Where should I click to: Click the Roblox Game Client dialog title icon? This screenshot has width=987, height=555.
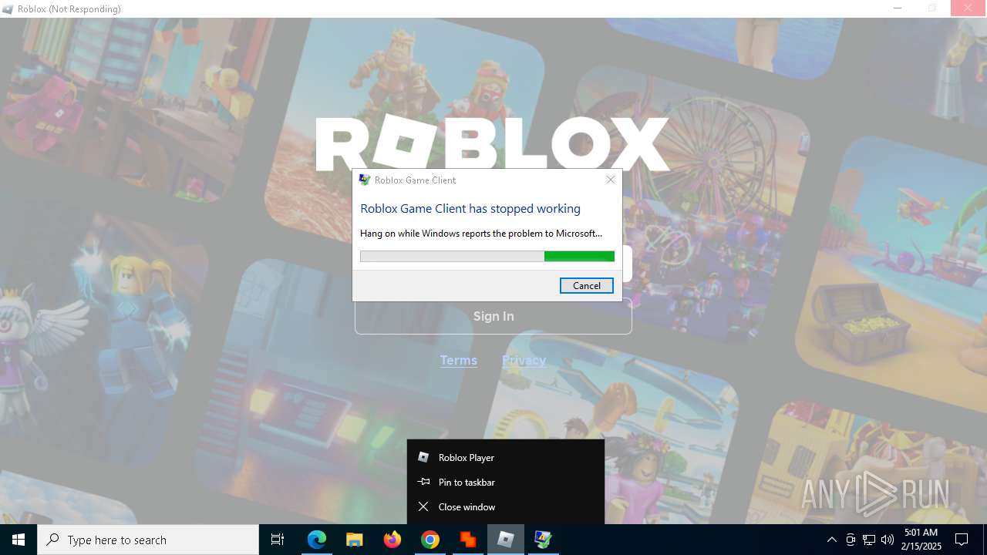pos(365,180)
